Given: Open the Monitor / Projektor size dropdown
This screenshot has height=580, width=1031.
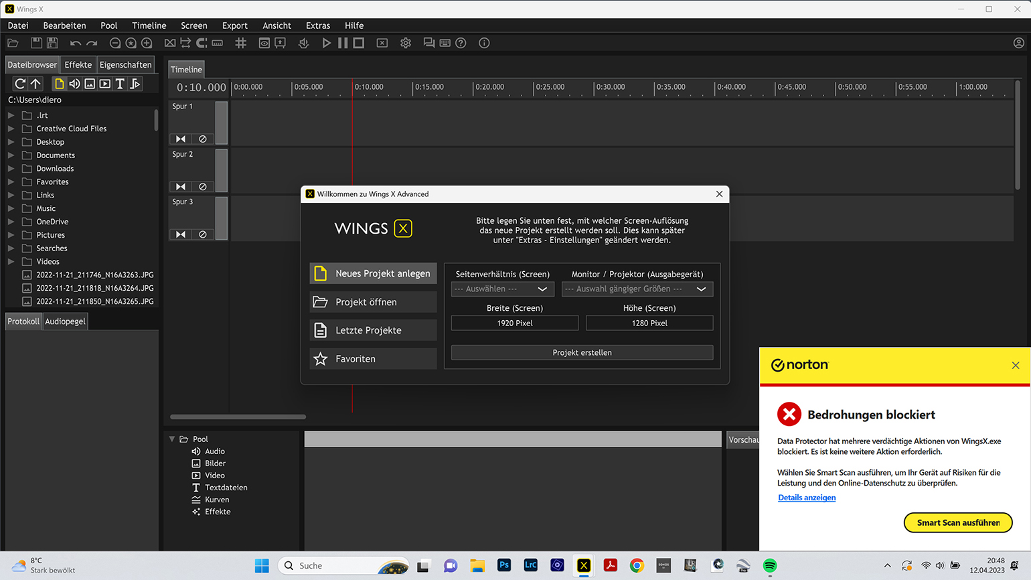Looking at the screenshot, I should [637, 289].
